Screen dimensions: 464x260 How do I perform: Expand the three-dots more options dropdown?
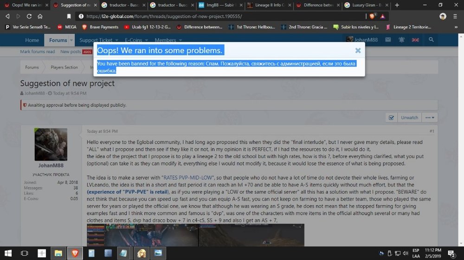[x=430, y=118]
